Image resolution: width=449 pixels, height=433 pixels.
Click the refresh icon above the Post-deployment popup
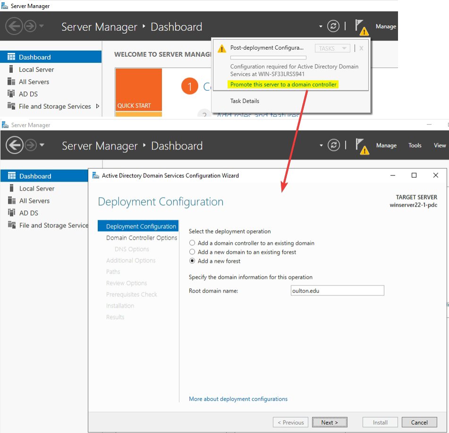(x=333, y=26)
